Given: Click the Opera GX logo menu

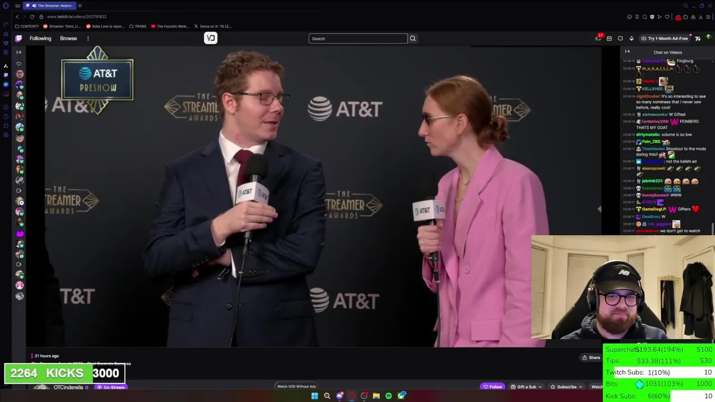Looking at the screenshot, I should click(x=6, y=6).
